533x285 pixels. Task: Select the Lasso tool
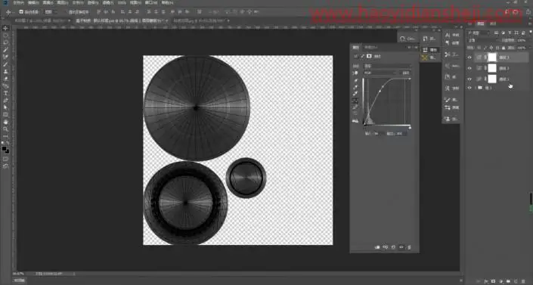coord(5,42)
